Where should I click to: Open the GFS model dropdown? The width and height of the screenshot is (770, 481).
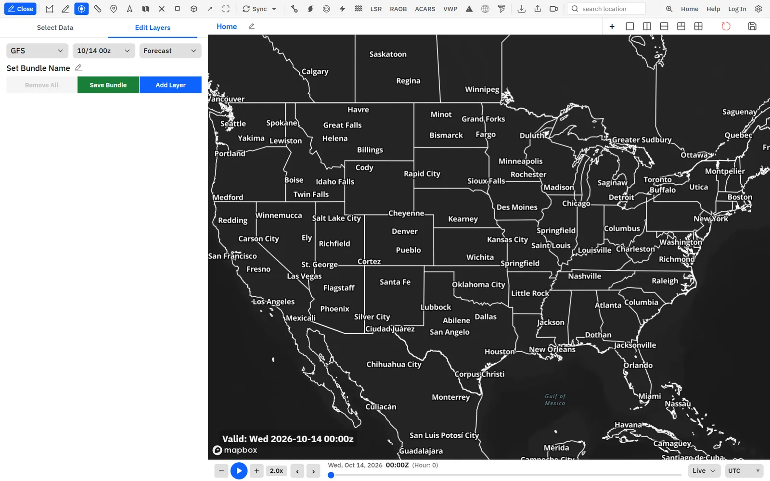37,51
